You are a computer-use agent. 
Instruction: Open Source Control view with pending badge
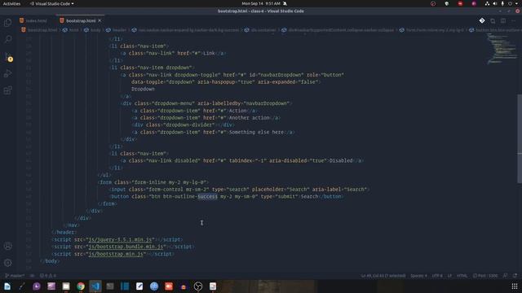(x=8, y=56)
